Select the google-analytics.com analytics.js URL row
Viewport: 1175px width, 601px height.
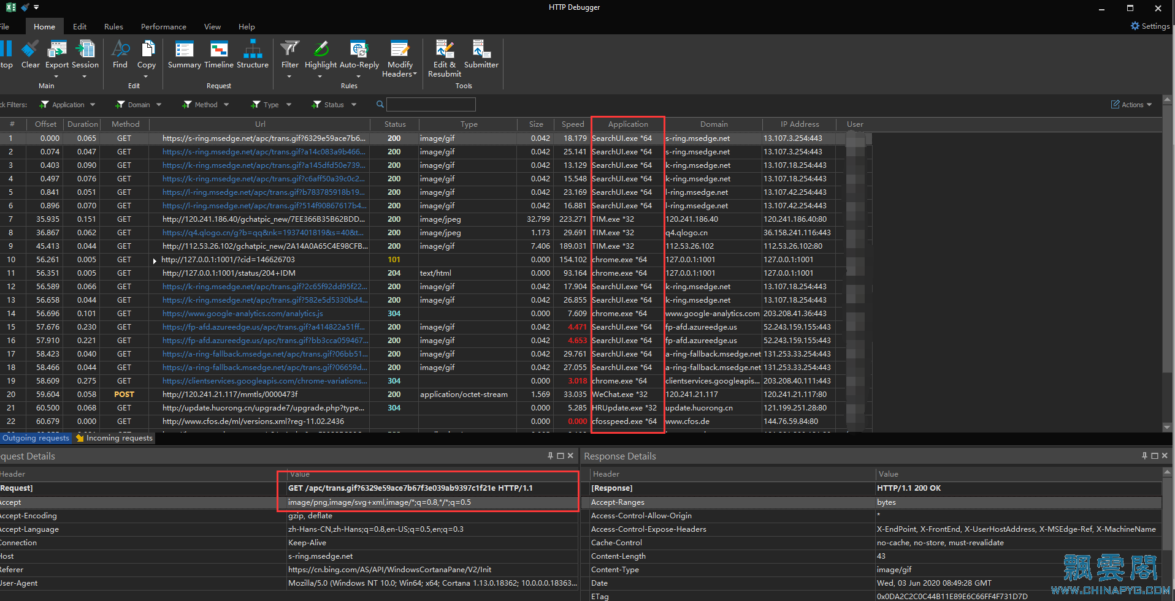[x=242, y=314]
